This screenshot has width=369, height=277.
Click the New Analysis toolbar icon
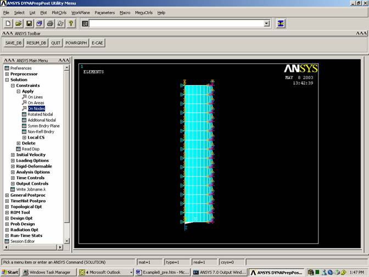coord(8,24)
